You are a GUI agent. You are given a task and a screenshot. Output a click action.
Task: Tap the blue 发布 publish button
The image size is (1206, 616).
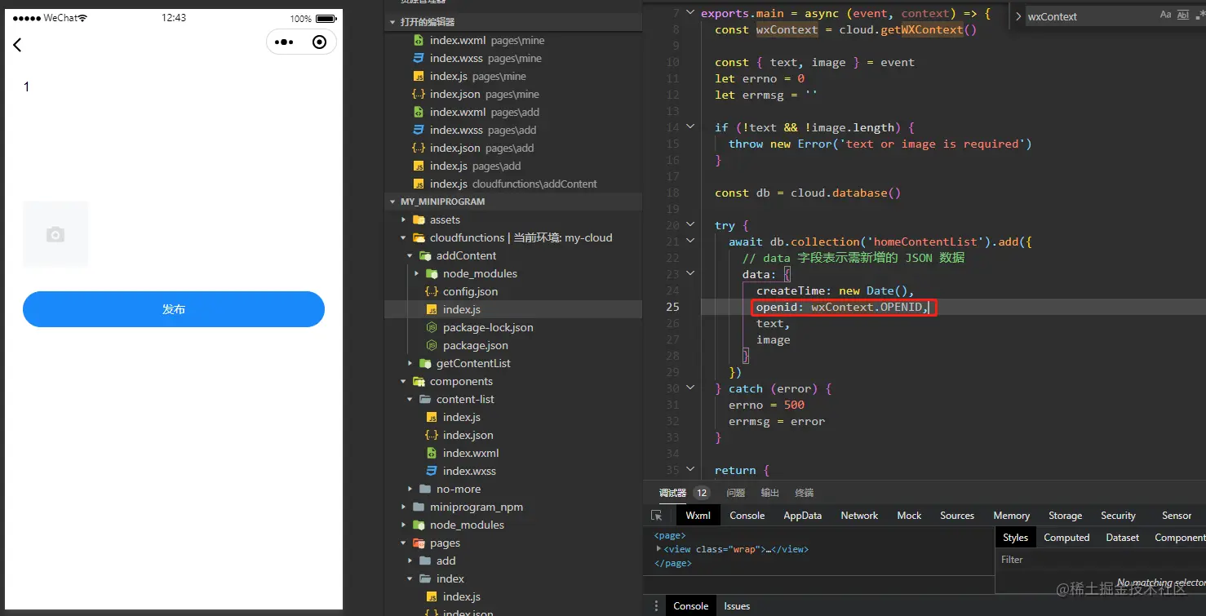tap(174, 309)
